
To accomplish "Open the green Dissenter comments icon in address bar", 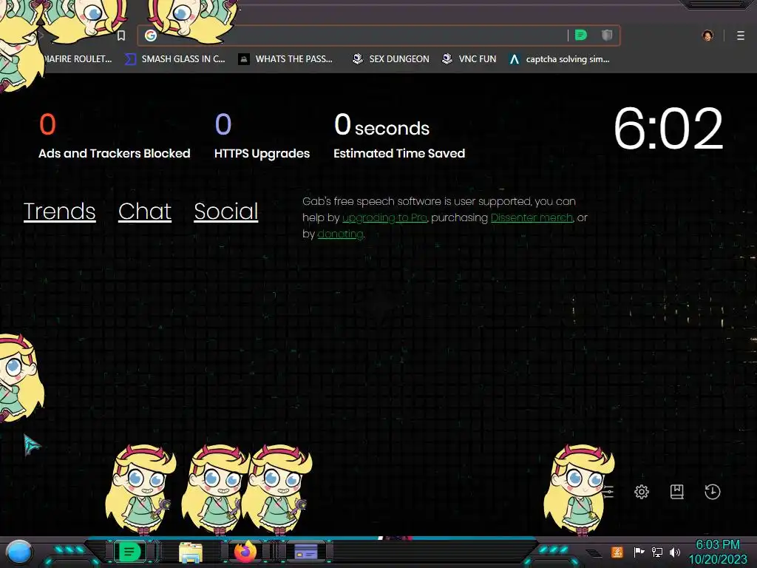I will coord(581,35).
